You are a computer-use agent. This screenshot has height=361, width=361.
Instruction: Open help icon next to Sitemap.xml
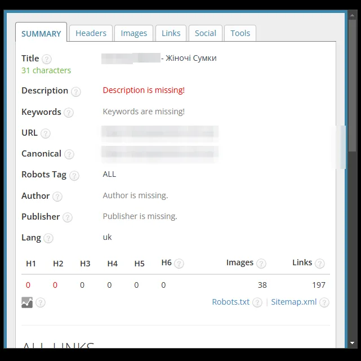point(324,302)
